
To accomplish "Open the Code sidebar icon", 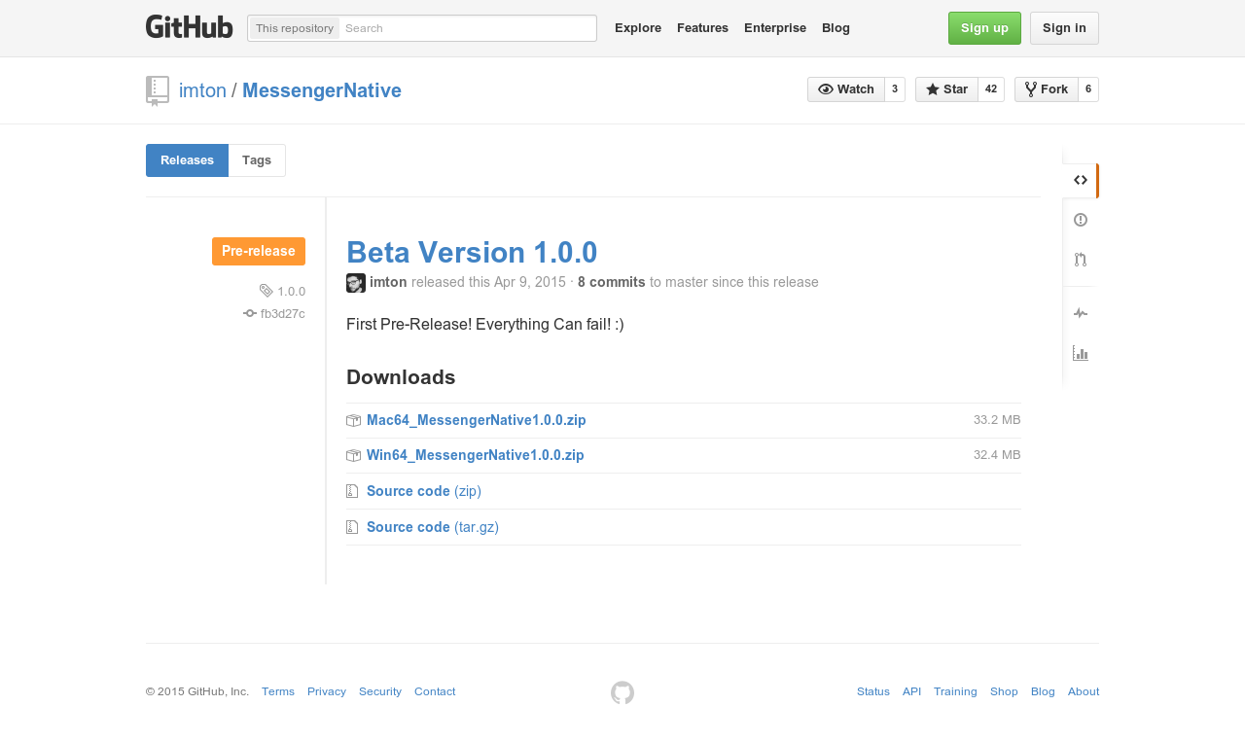I will [x=1081, y=180].
